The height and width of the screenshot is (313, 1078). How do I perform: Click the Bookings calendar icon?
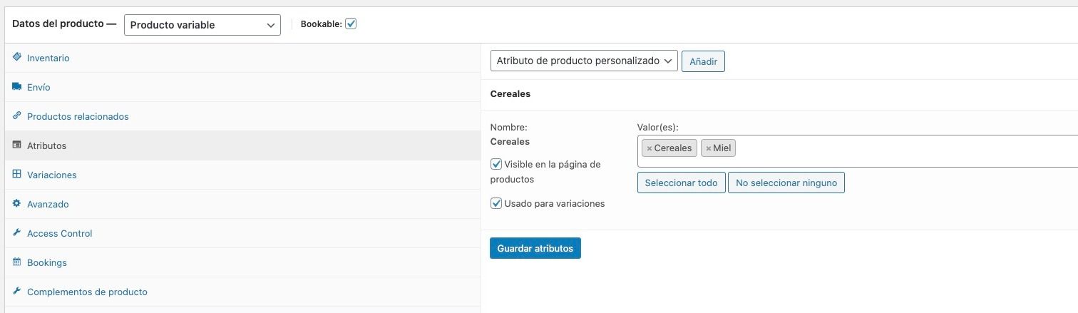point(17,262)
